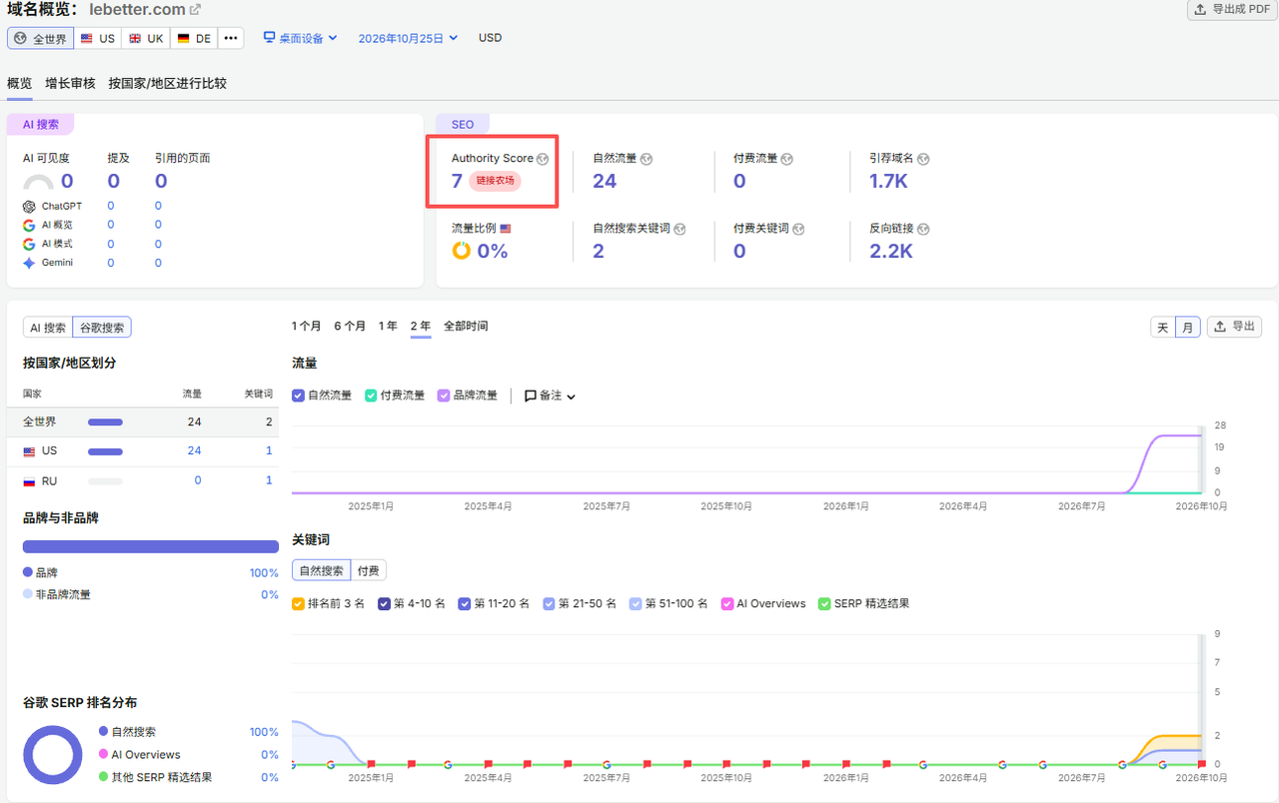Click the 付费关键词 info icon
The height and width of the screenshot is (803, 1279).
point(798,229)
